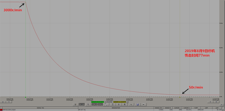Click the percent scale icon in toolbar
The width and height of the screenshot is (225, 111).
click(131, 105)
